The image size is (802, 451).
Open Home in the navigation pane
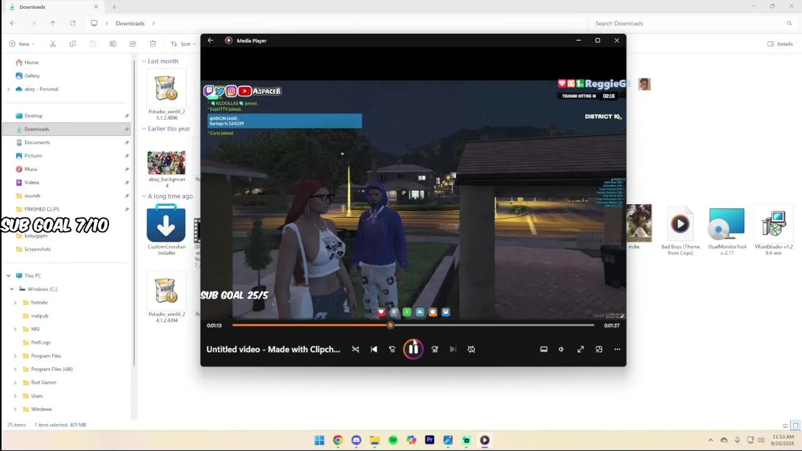point(31,63)
